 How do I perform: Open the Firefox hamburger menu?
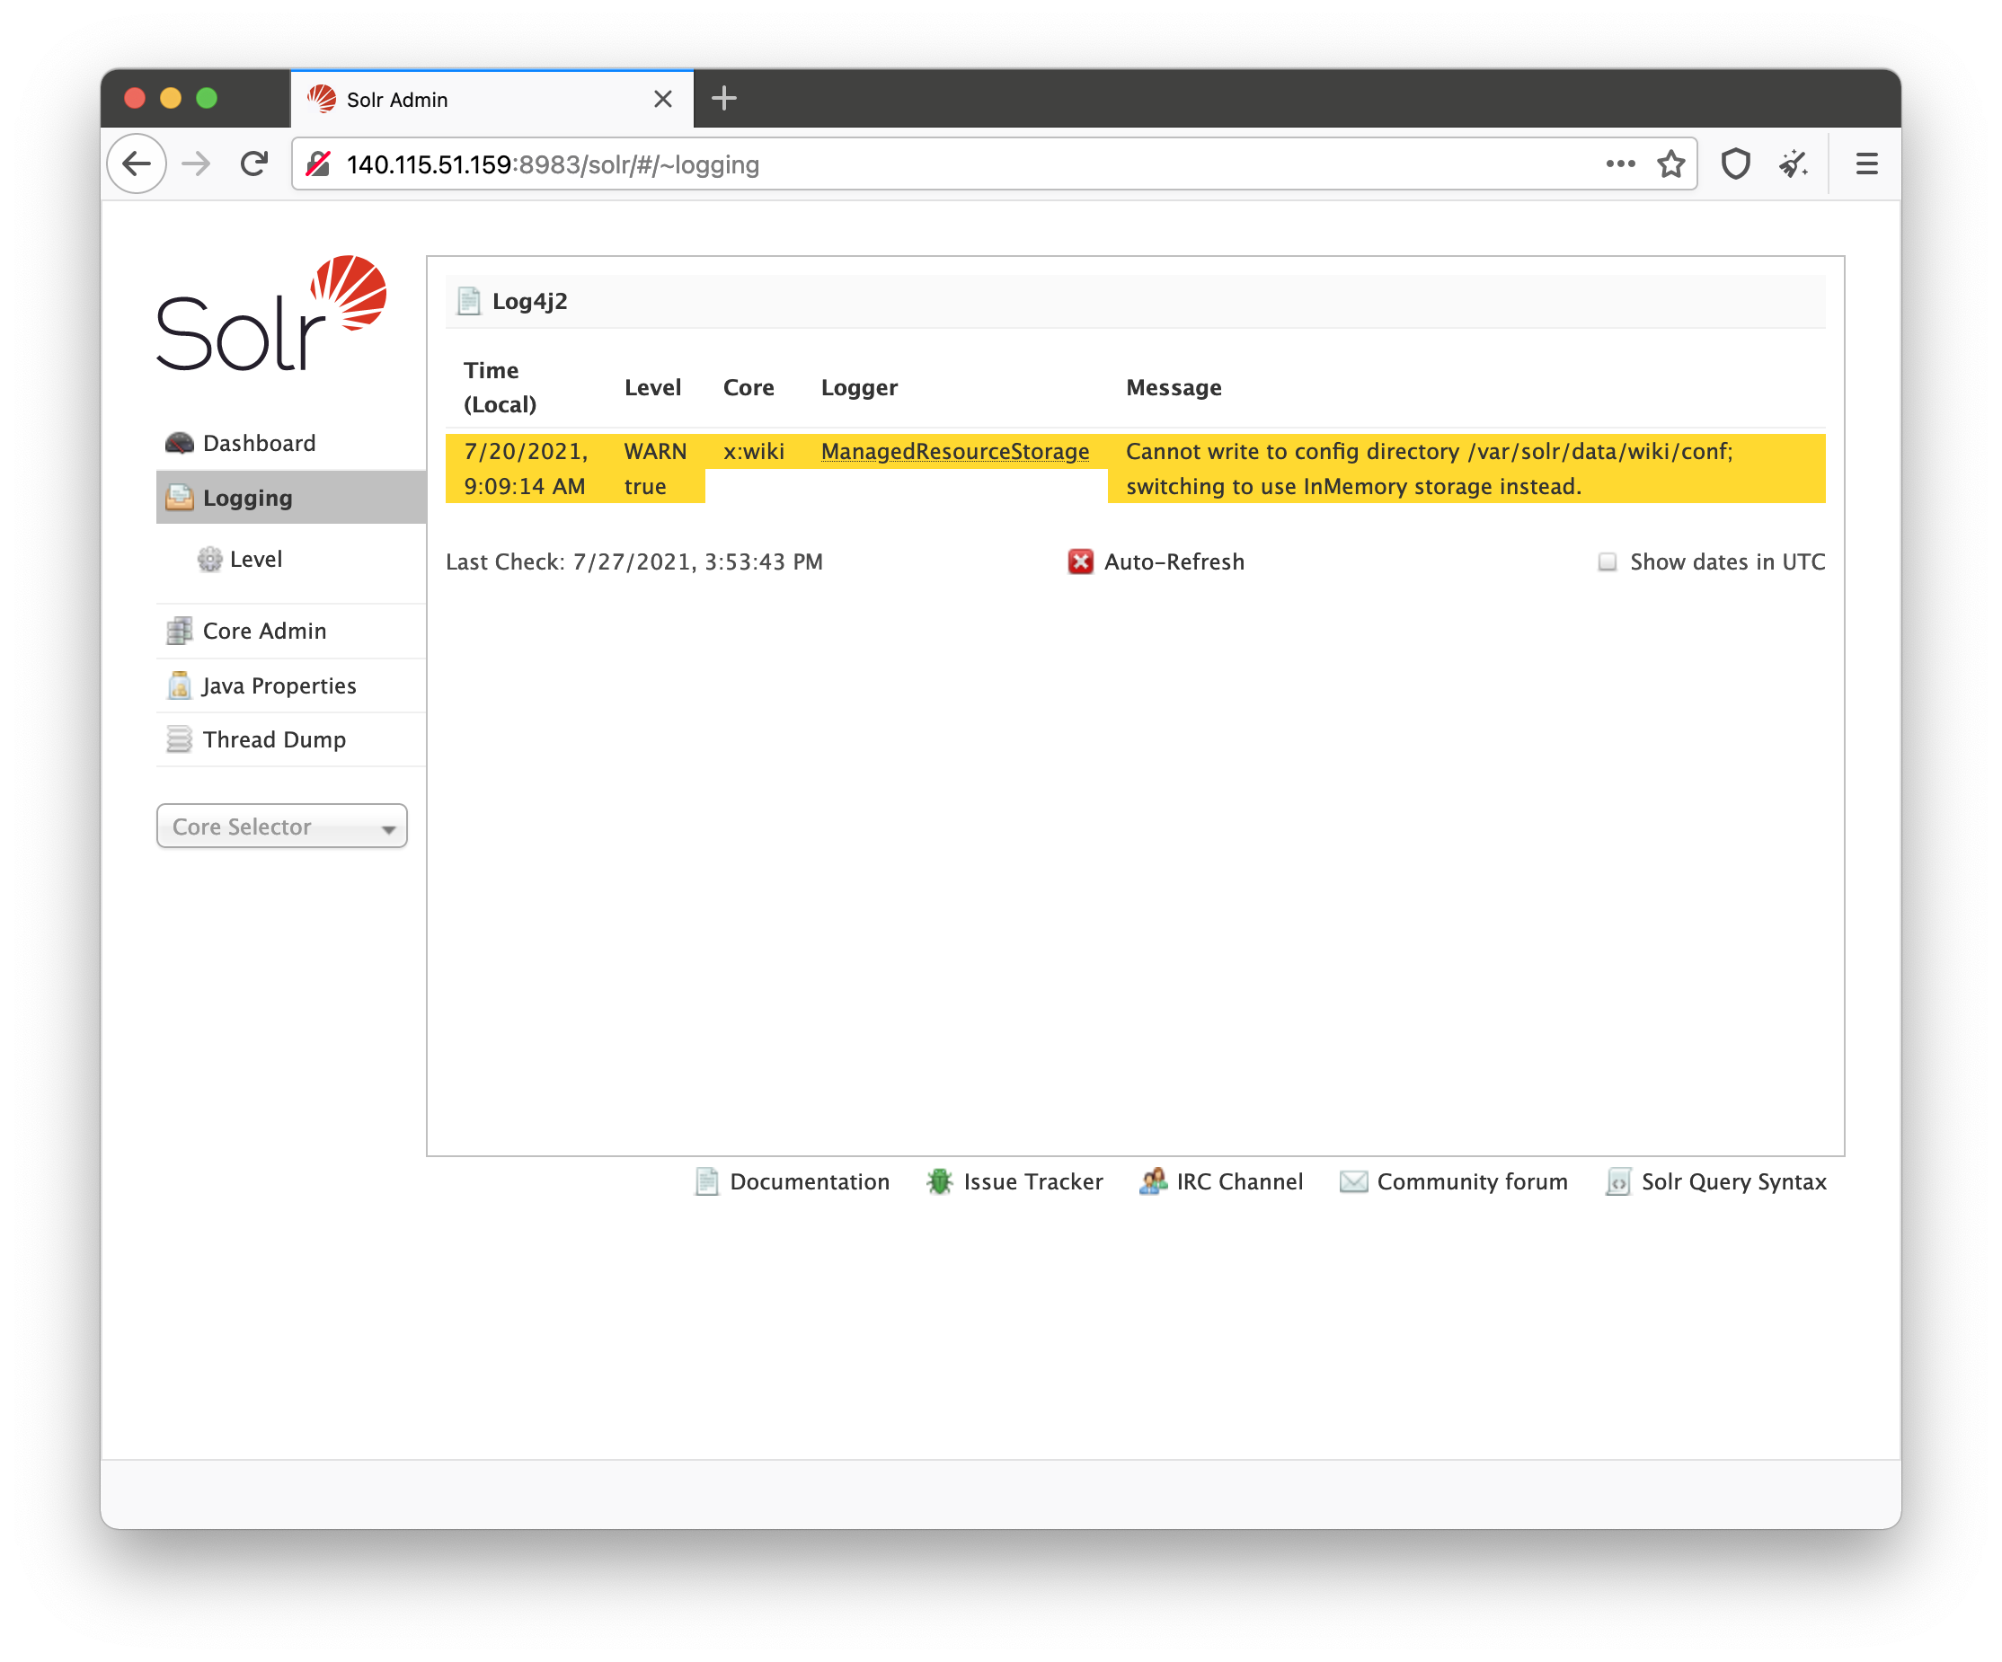tap(1865, 164)
